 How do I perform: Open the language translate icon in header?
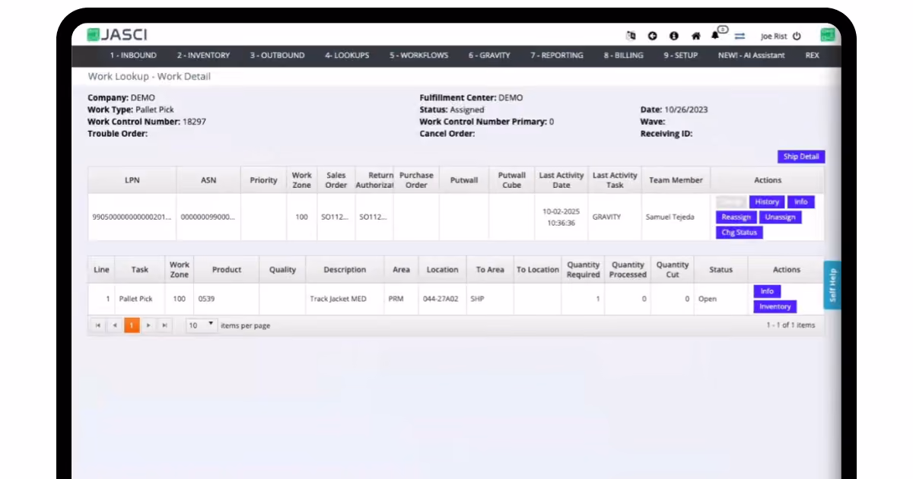pyautogui.click(x=630, y=36)
